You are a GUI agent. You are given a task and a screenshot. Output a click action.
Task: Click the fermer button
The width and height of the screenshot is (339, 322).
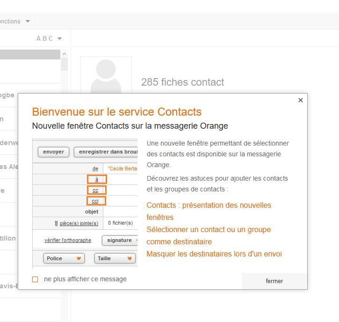coord(274,281)
